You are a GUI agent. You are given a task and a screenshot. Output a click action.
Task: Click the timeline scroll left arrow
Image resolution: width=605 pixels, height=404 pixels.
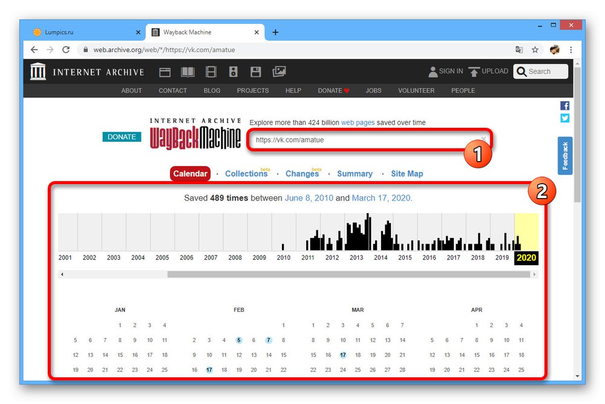pos(62,274)
